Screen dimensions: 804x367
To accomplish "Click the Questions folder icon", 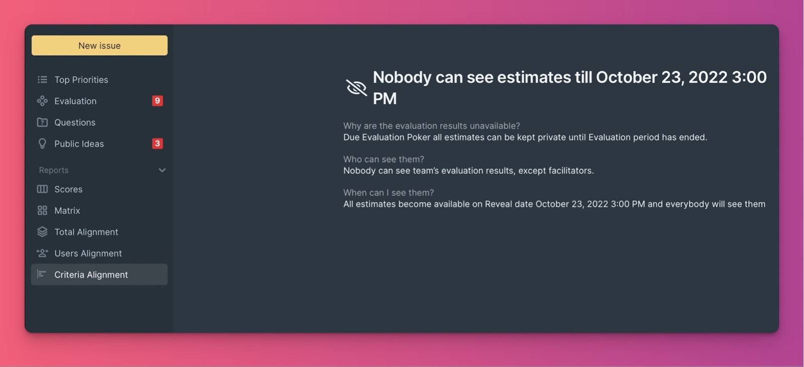I will pos(42,122).
